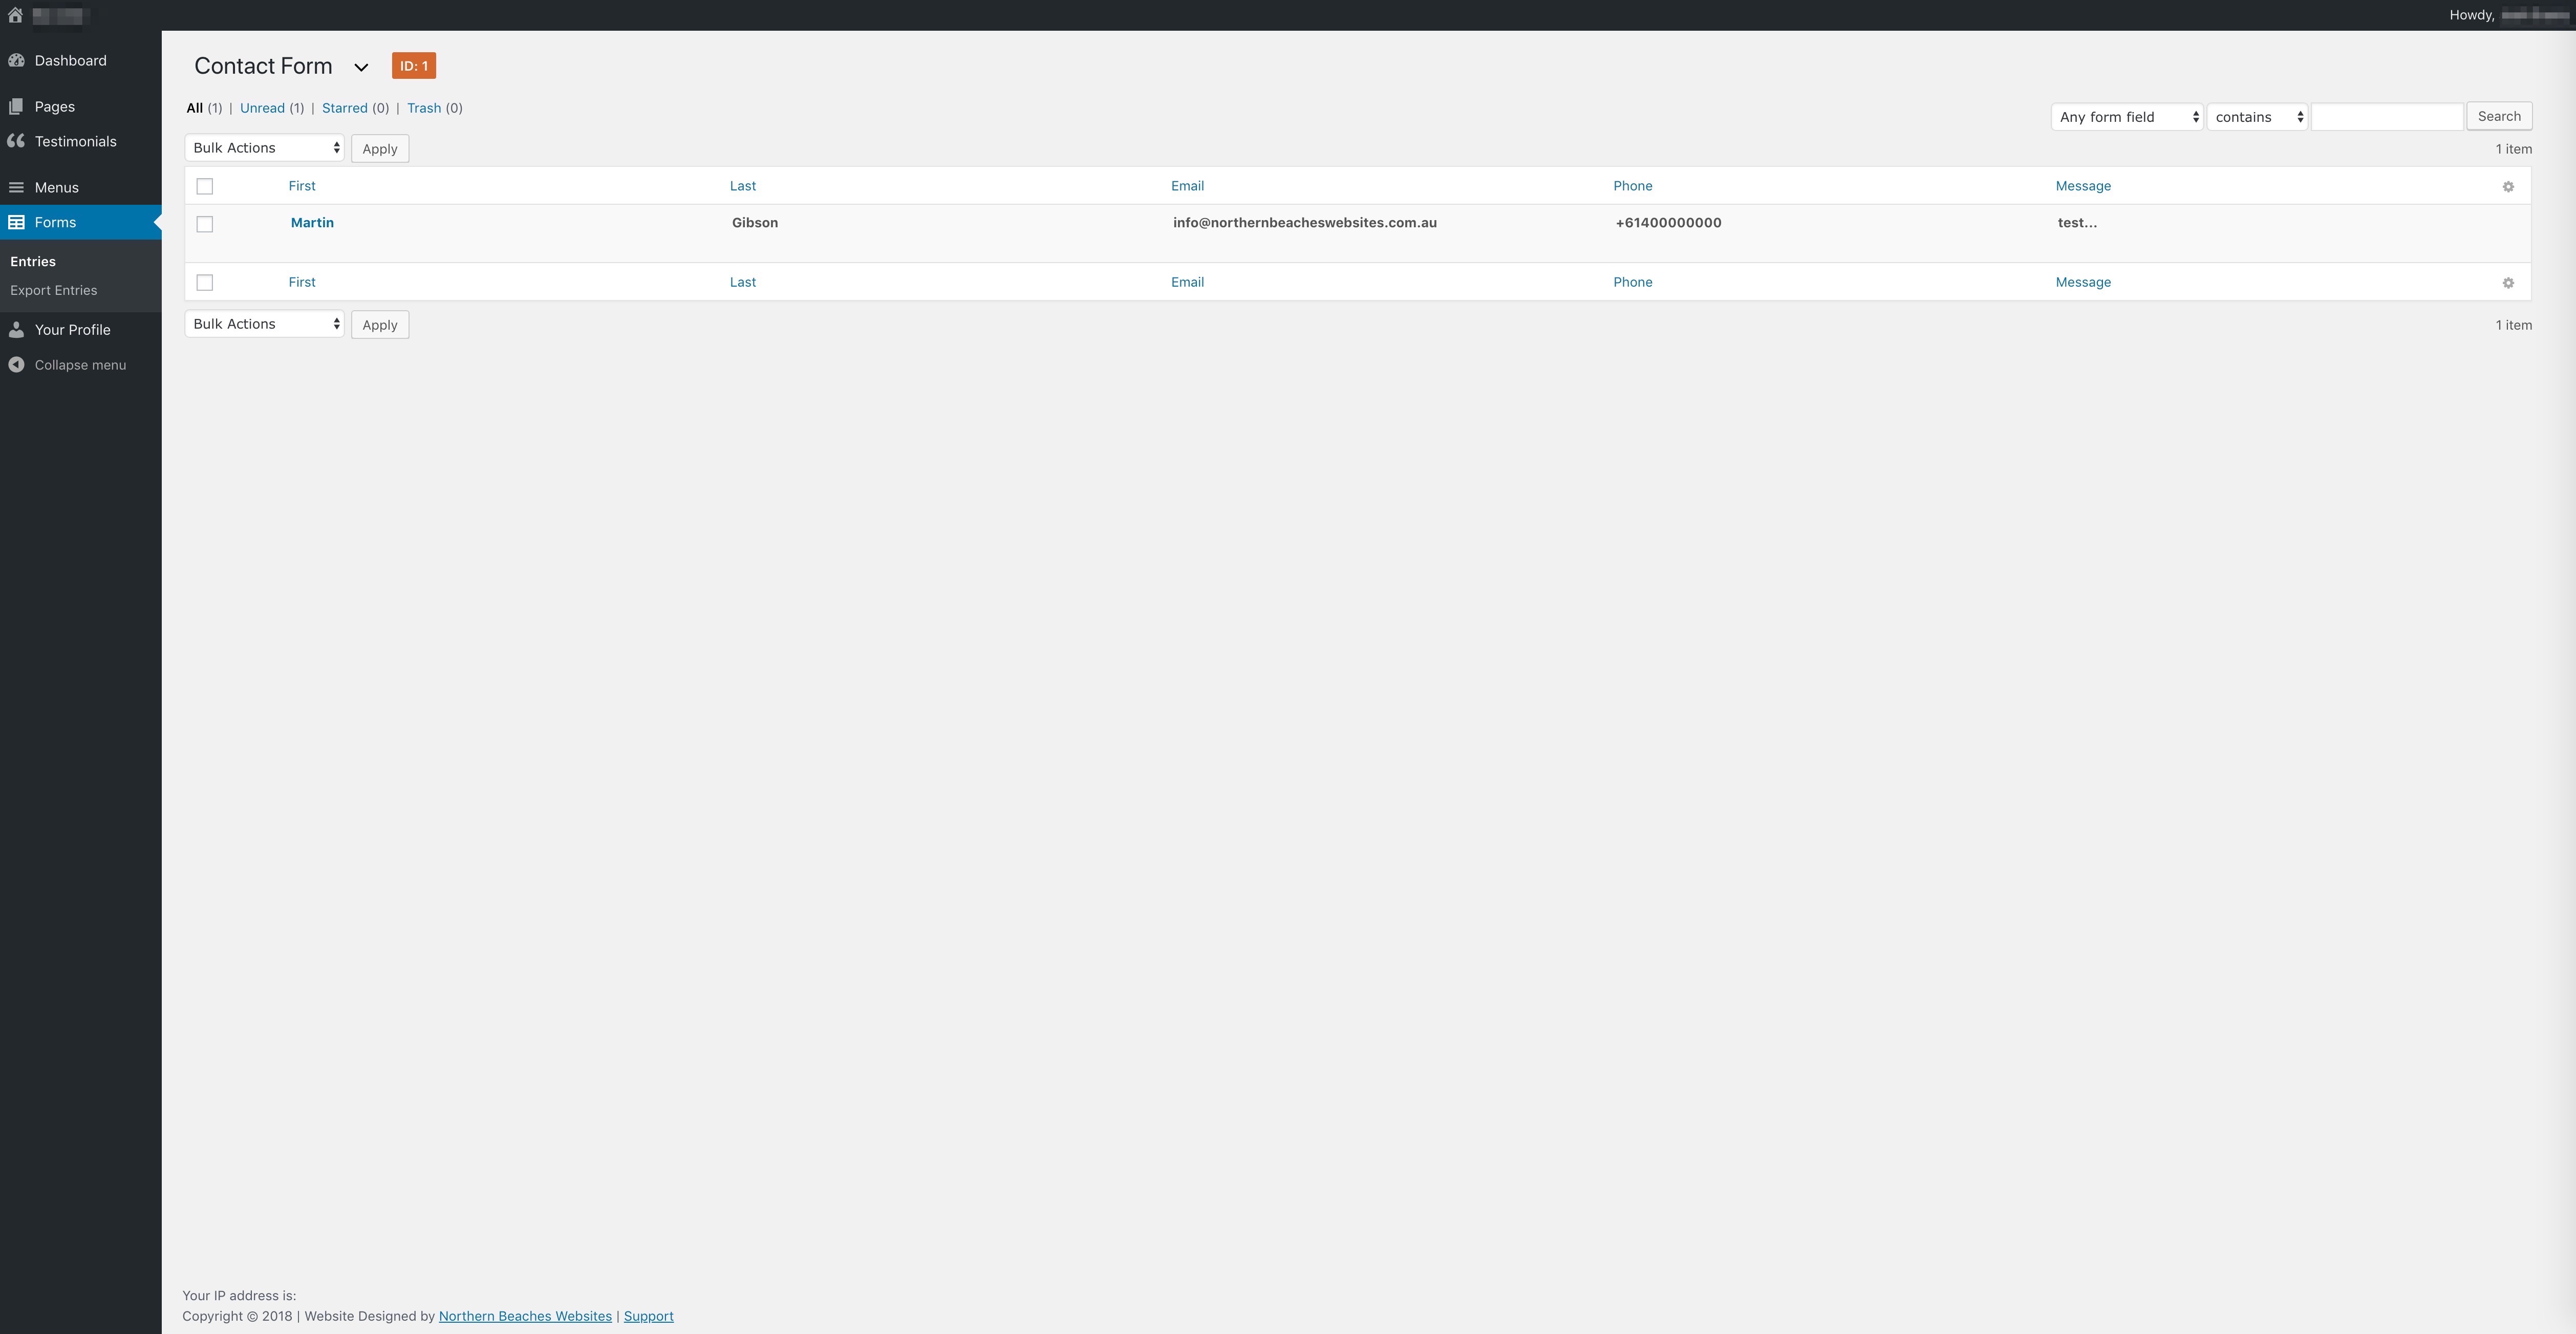Image resolution: width=2576 pixels, height=1334 pixels.
Task: Open column settings gear in table header
Action: [2507, 187]
